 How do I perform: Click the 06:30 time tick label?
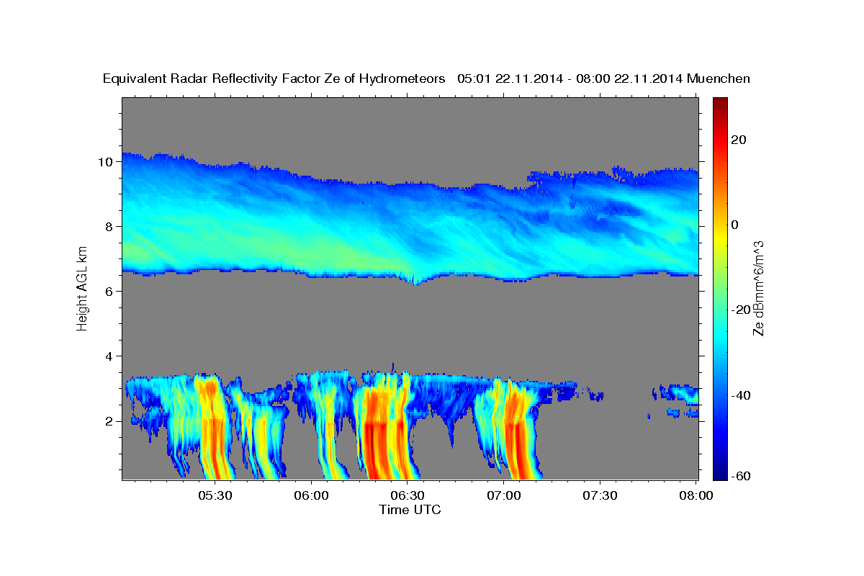point(408,495)
